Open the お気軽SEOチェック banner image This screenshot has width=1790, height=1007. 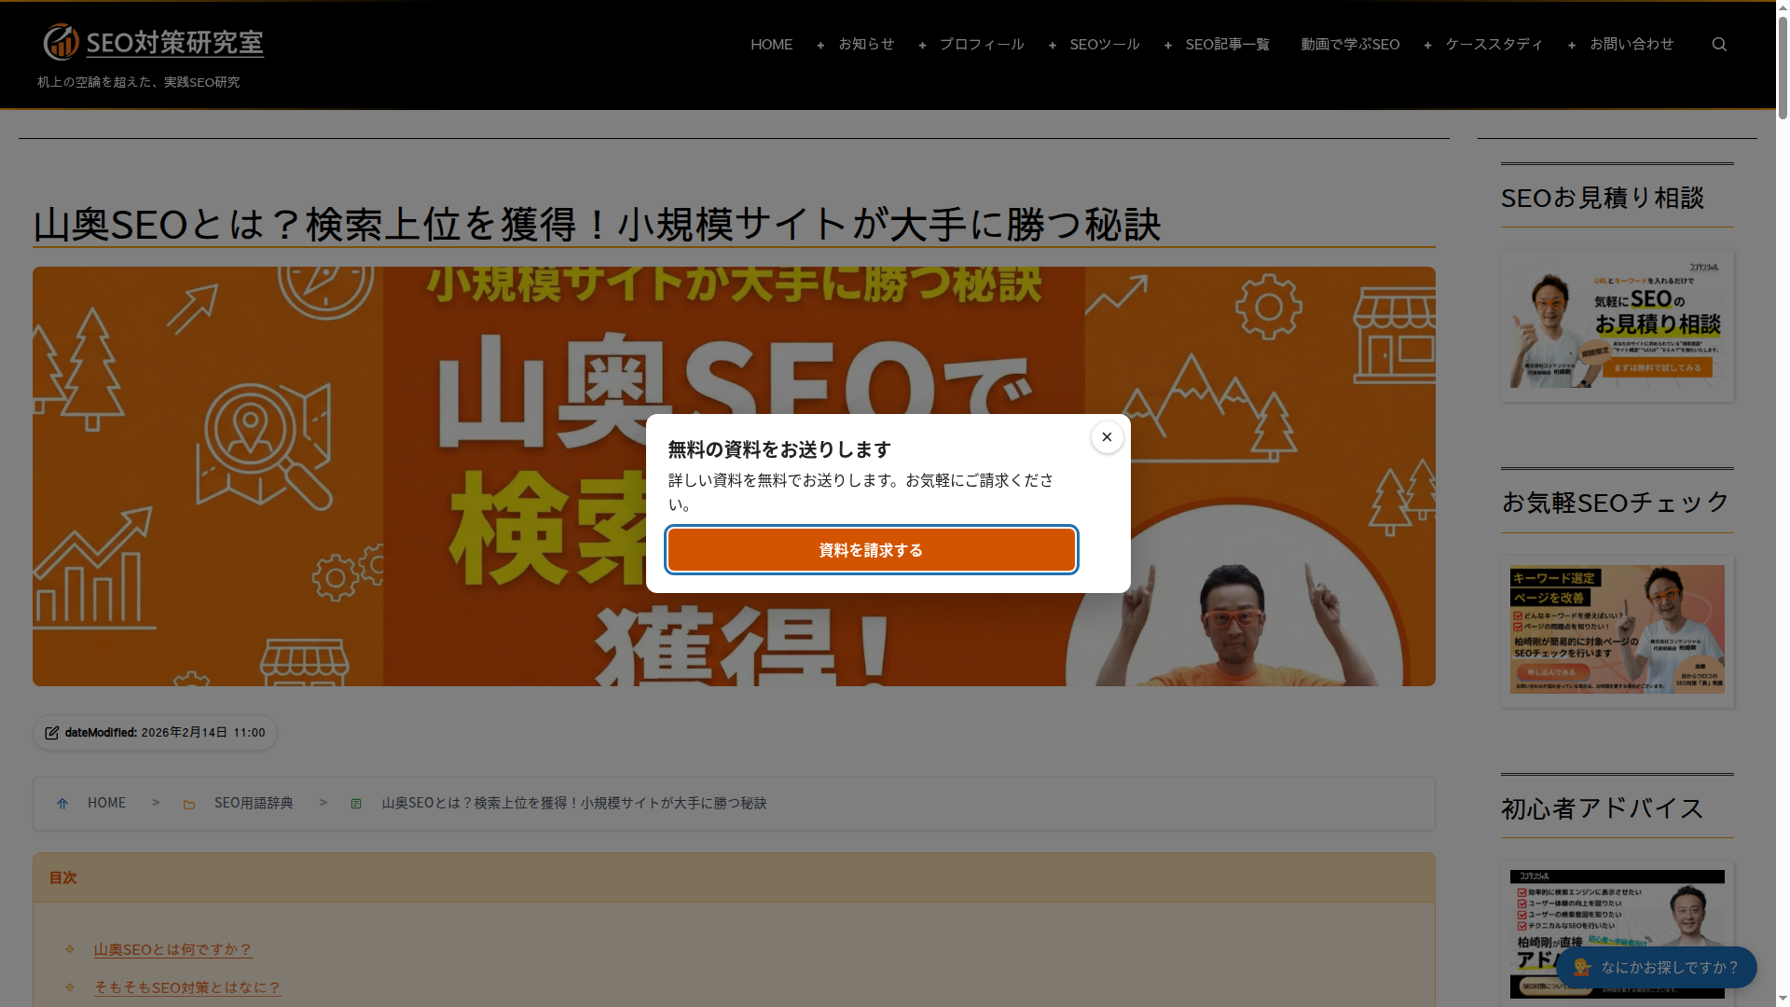click(1617, 631)
